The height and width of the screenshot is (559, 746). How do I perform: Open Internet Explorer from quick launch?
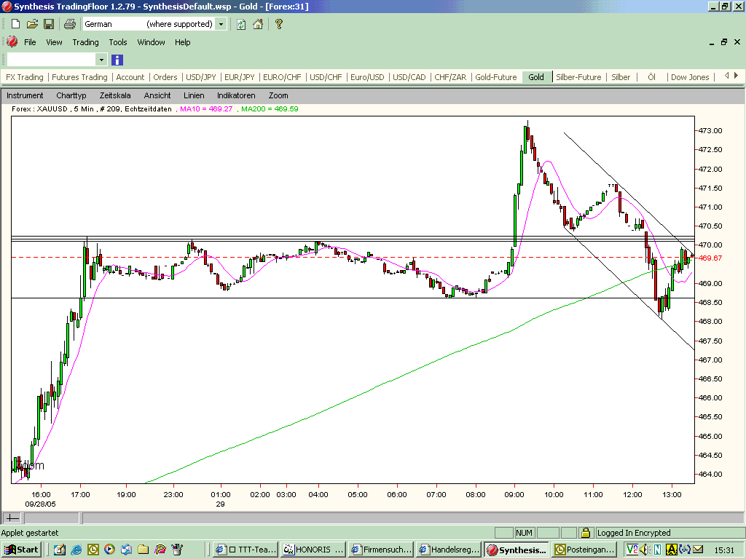click(x=76, y=550)
